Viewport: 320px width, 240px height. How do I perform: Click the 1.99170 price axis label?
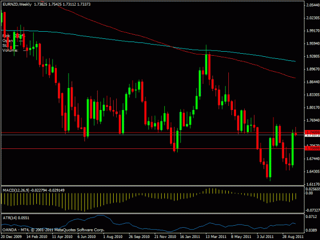tap(313, 31)
